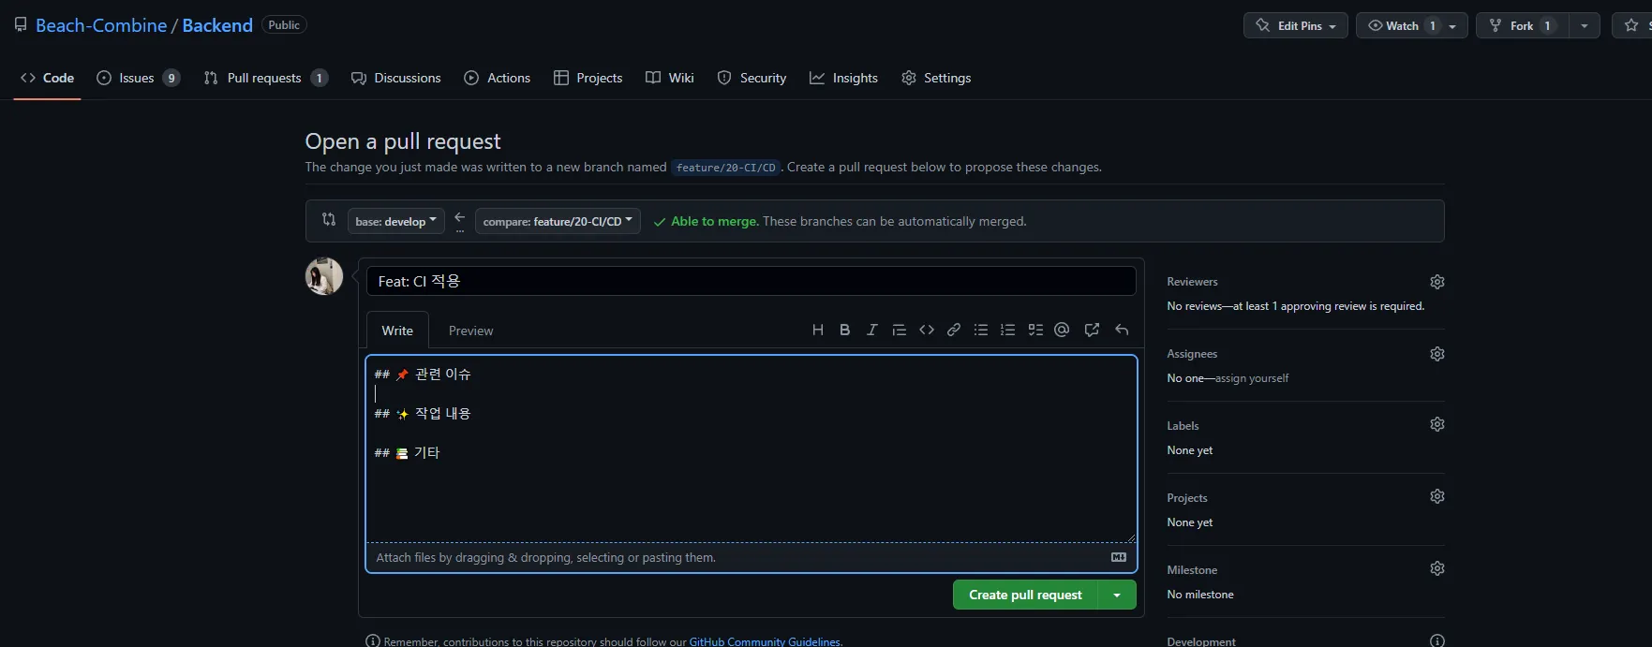The width and height of the screenshot is (1652, 647).
Task: Add a numbered list via toolbar icon
Action: 1008,330
